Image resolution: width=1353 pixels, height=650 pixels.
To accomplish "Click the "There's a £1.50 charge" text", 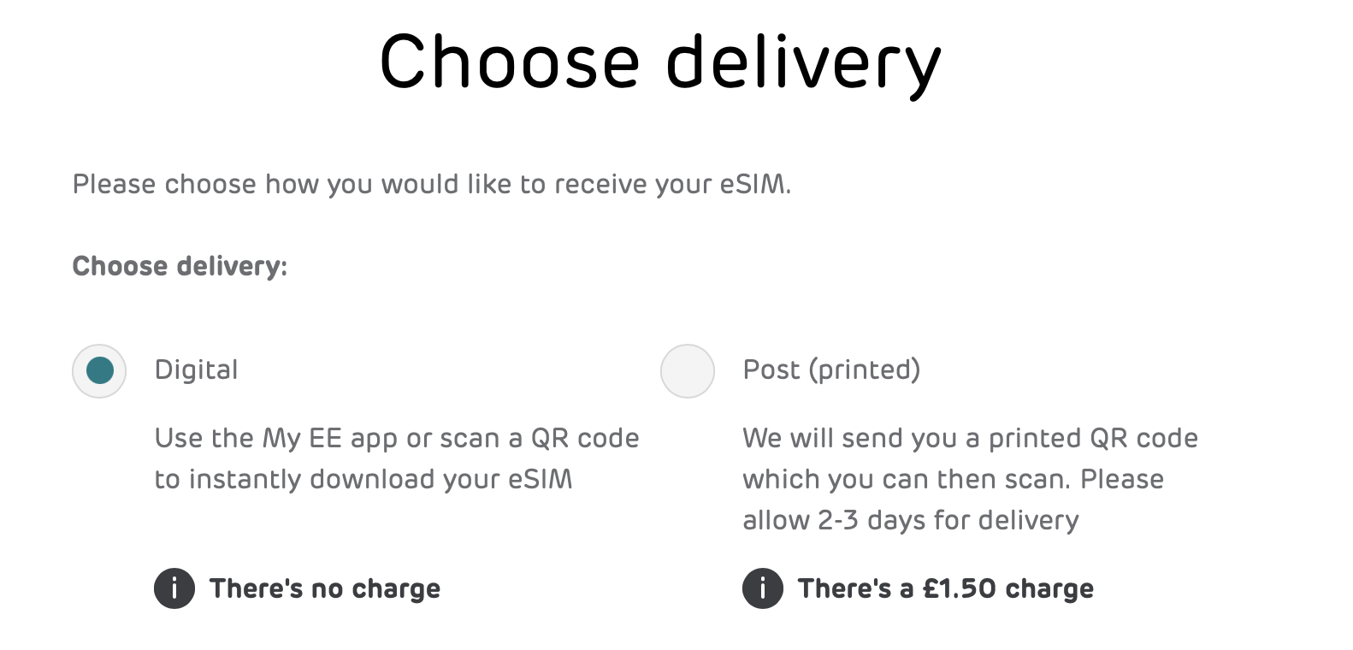I will pyautogui.click(x=946, y=588).
